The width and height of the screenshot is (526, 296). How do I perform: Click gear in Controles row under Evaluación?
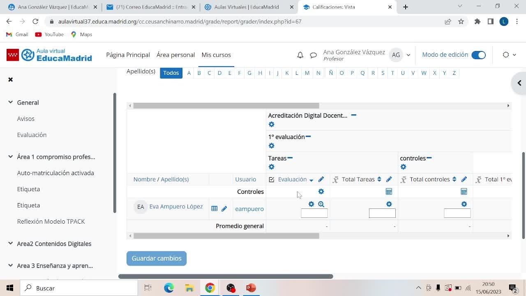click(x=321, y=192)
